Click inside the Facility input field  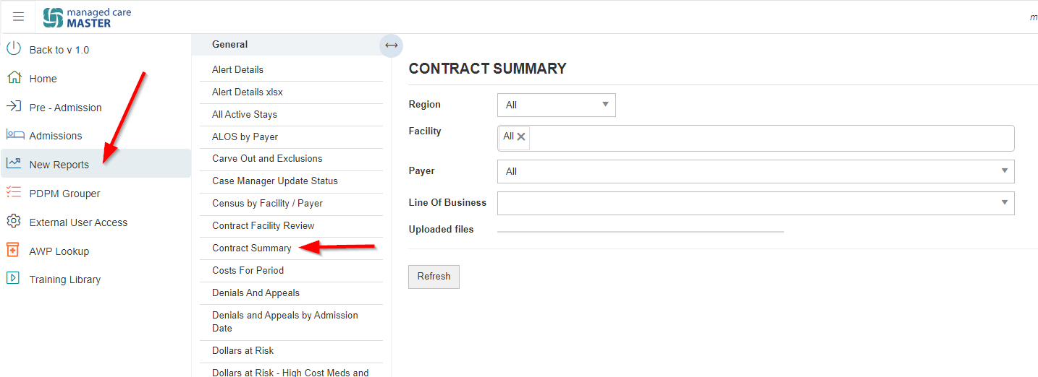click(771, 138)
